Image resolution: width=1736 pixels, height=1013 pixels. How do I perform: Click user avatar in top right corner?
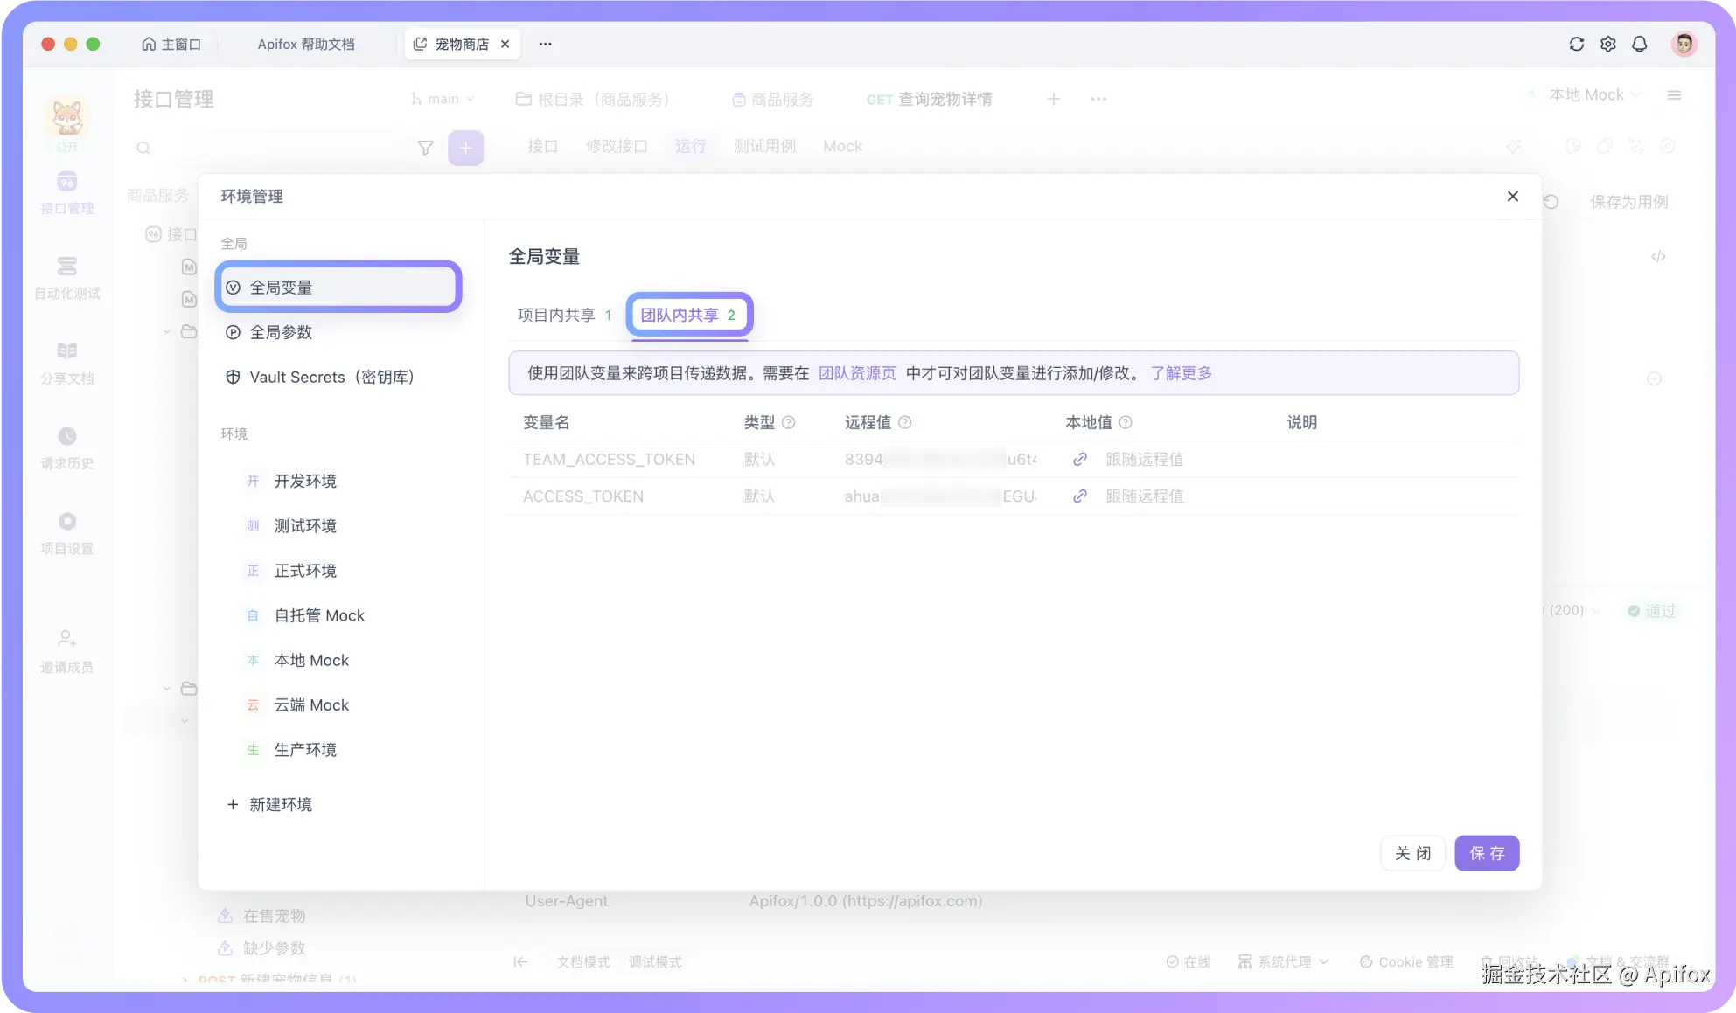(1684, 45)
